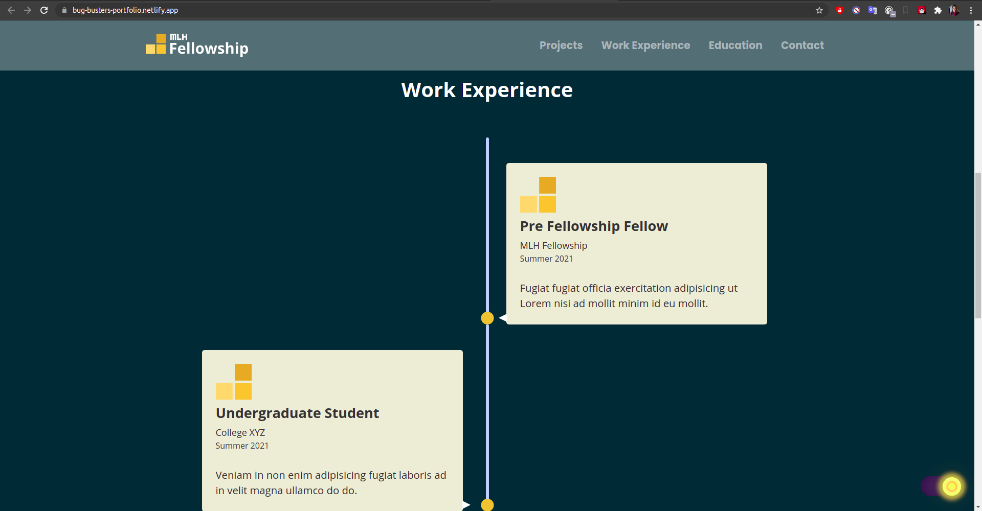
Task: Open the Extensions puzzle piece menu
Action: 938,10
